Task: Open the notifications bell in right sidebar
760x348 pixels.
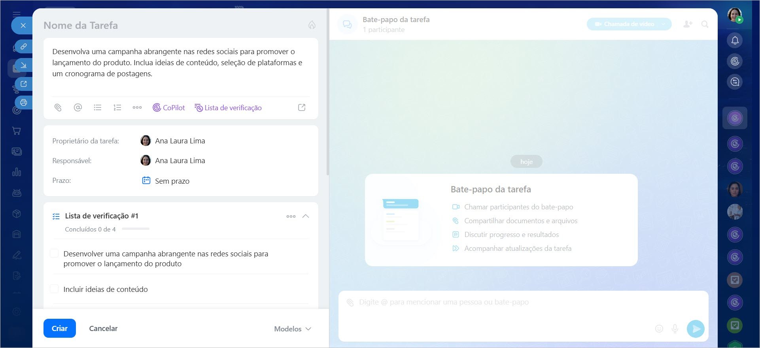Action: pos(735,40)
